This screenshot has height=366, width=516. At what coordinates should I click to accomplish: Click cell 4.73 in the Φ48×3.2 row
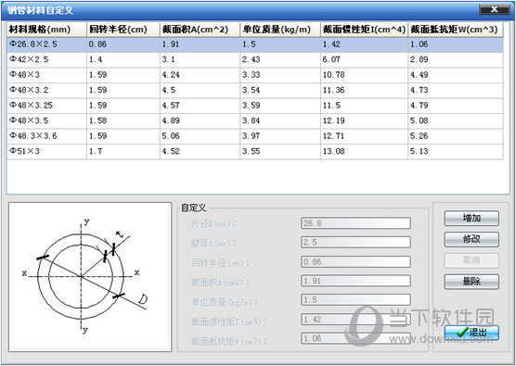tap(456, 90)
